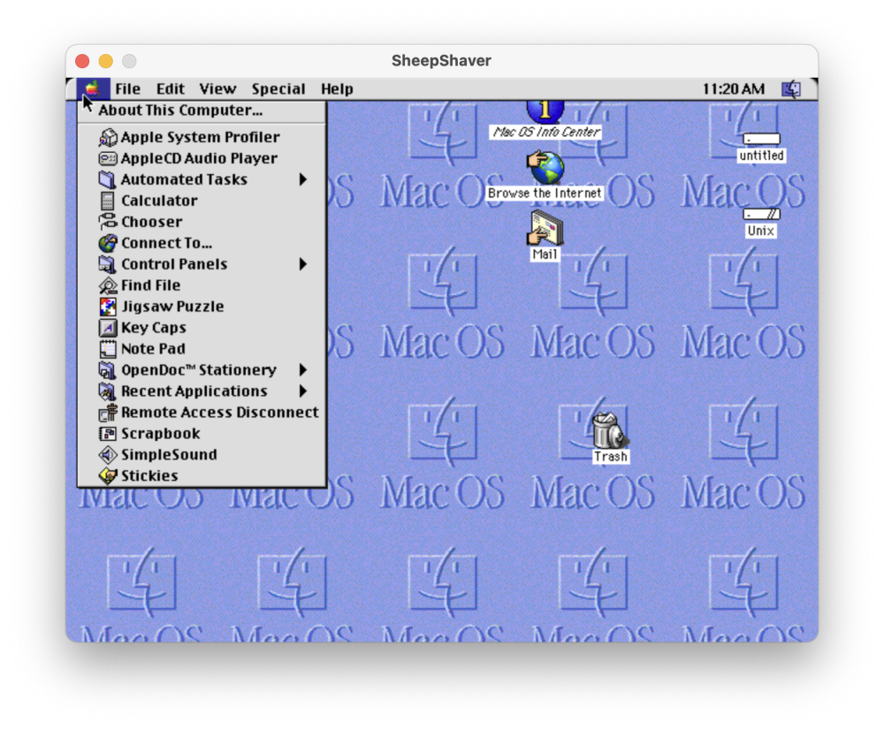
Task: Choose the Chooser label in menu
Action: coord(152,222)
